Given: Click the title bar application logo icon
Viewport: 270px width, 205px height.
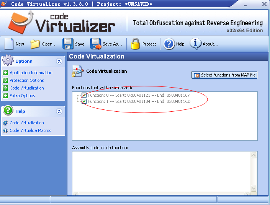Looking at the screenshot, I should tap(3, 3).
